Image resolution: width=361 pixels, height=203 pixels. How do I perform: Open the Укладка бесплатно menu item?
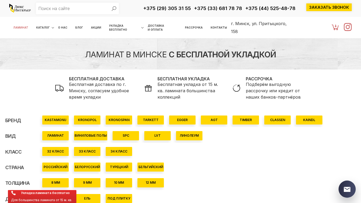click(x=118, y=28)
